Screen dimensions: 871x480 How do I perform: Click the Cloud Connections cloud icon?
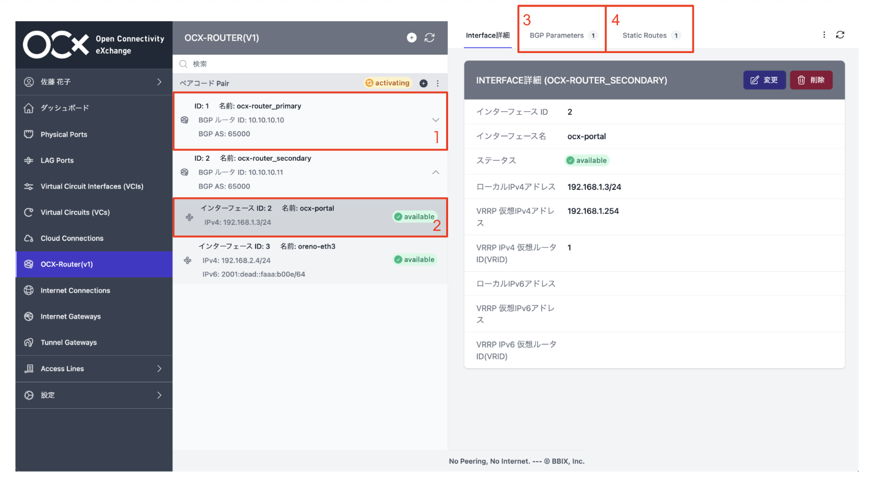[29, 238]
